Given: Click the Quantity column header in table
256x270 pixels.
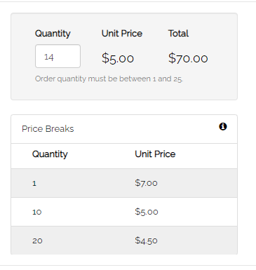Looking at the screenshot, I should tap(50, 154).
